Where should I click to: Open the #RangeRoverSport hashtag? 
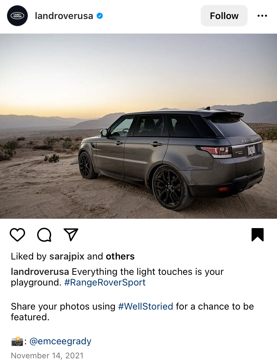click(105, 282)
